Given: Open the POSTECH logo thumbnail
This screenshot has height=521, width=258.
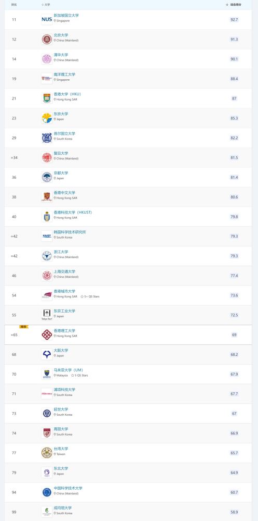Looking at the screenshot, I should pos(47,394).
